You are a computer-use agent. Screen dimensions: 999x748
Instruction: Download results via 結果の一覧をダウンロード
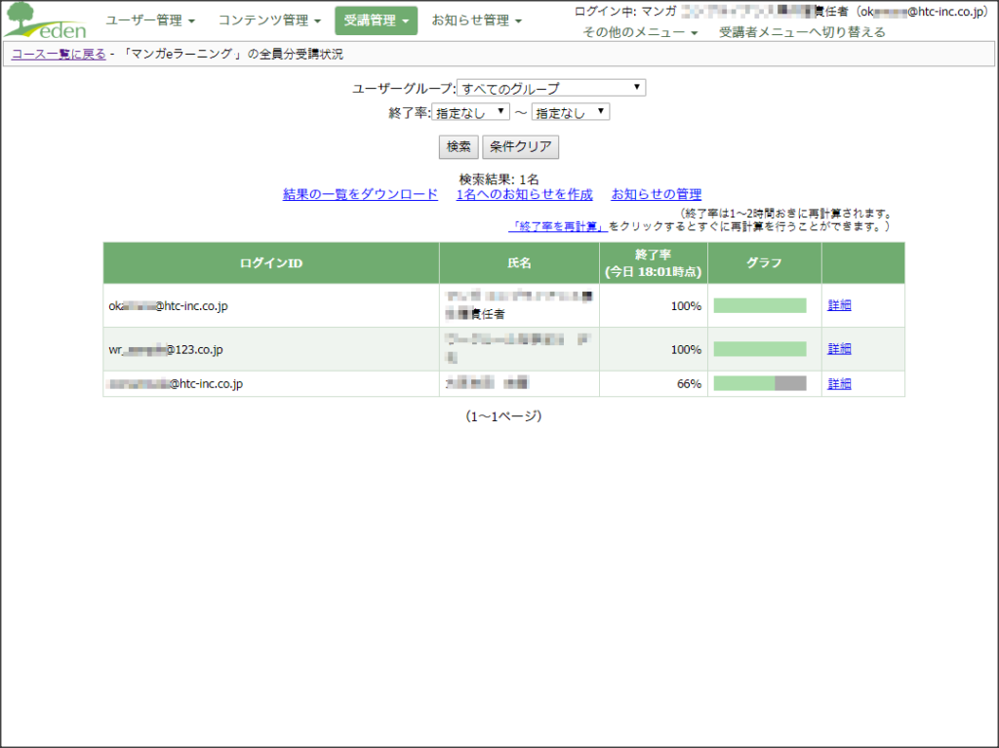coord(360,194)
